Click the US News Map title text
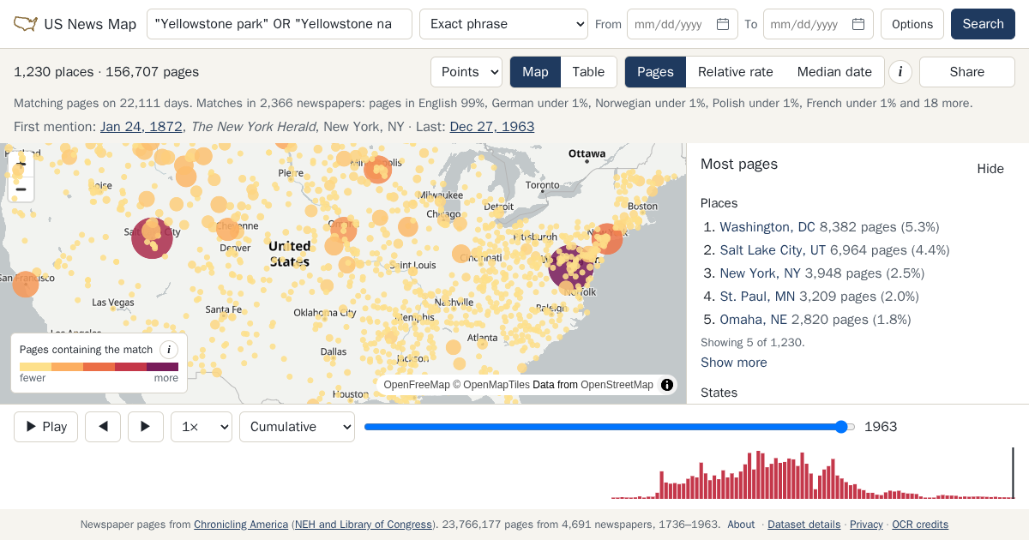Screen dimensions: 1029x540 pos(90,24)
